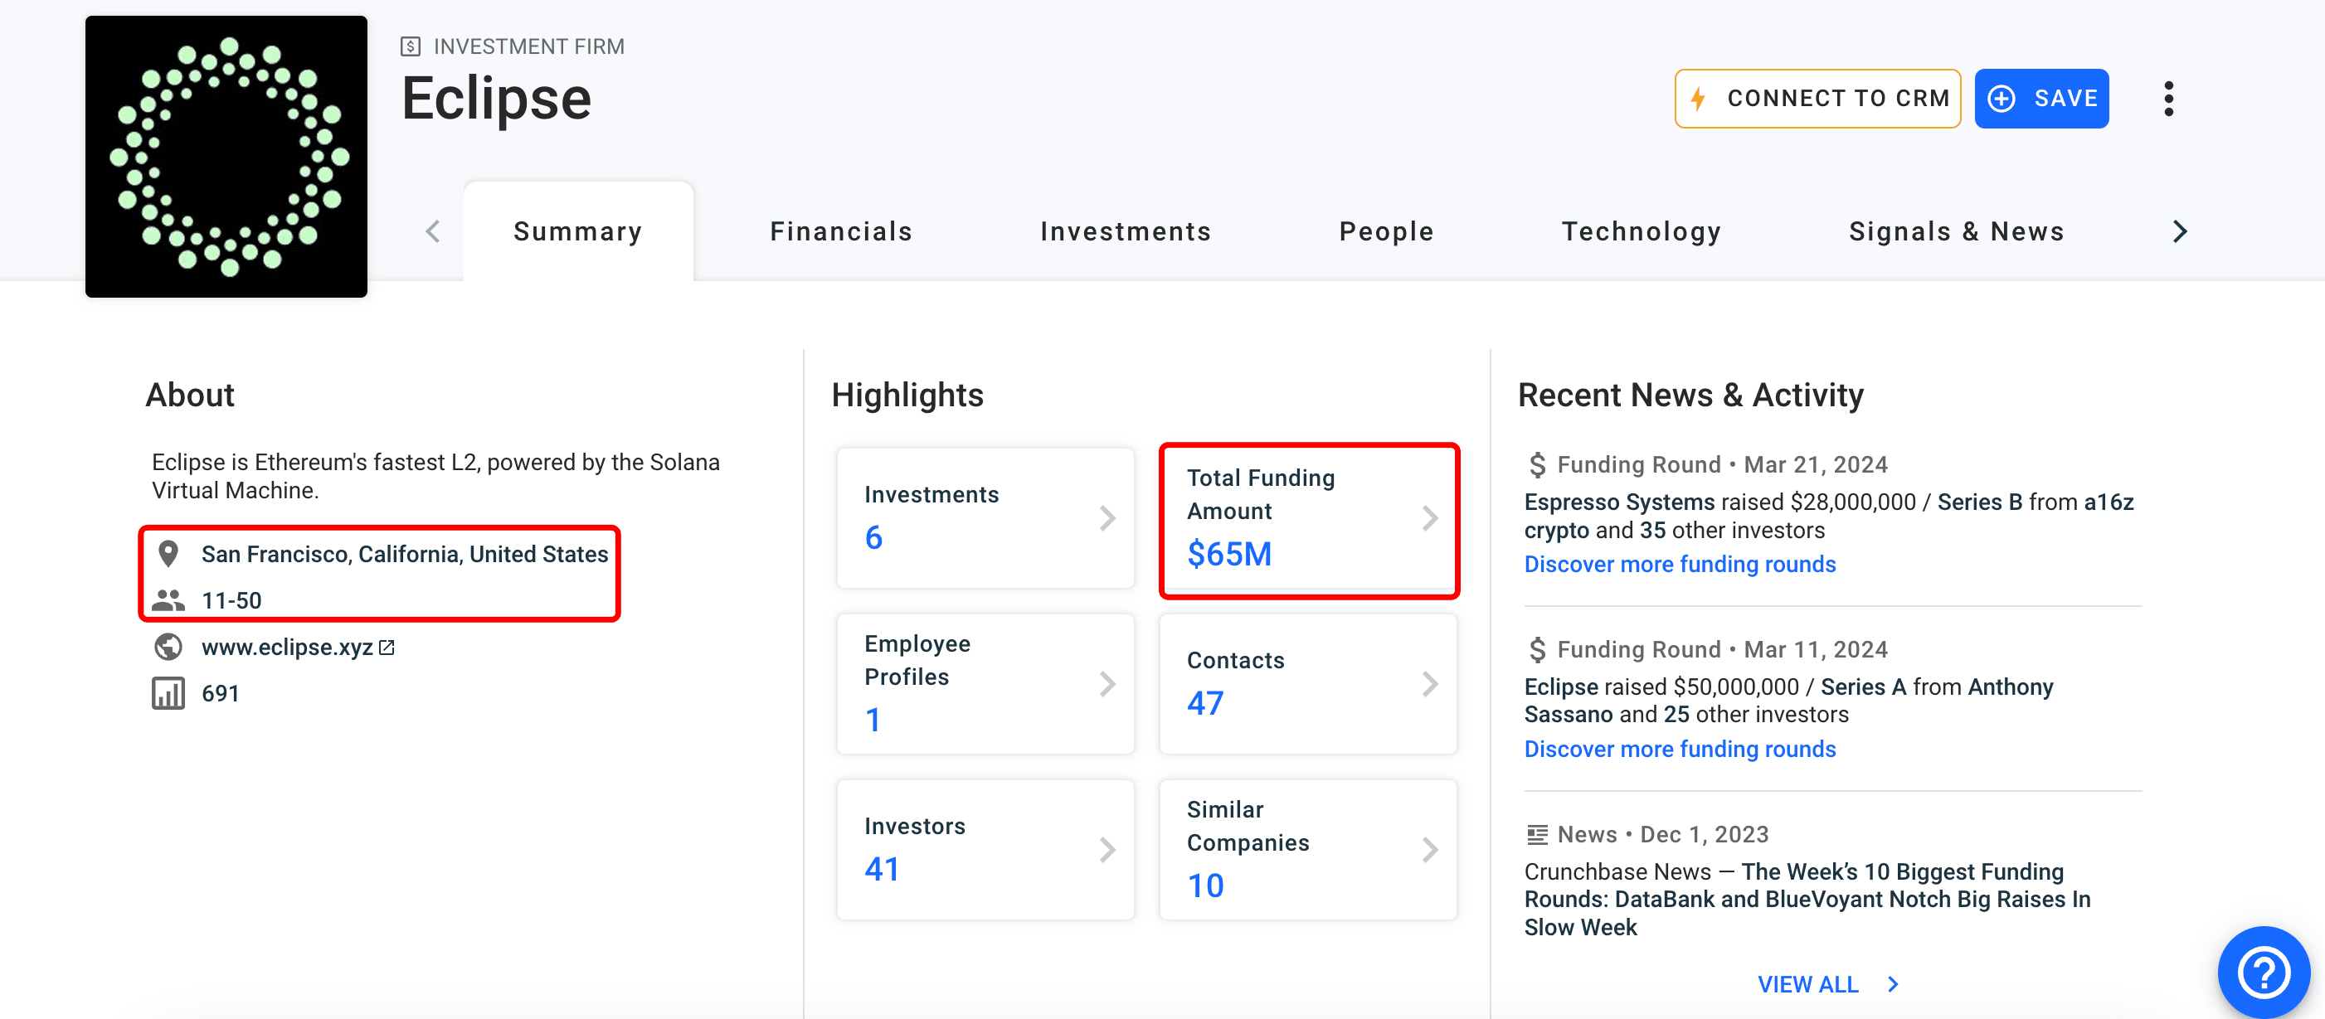Screen dimensions: 2325x1019
Task: Click newspaper icon for Dec 1 news
Action: [1537, 834]
